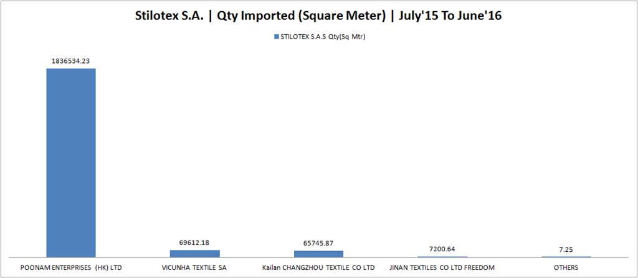The width and height of the screenshot is (638, 278).
Task: Click Kailan CHANGZHOU TEXTILE CO LTD label
Action: click(x=318, y=268)
